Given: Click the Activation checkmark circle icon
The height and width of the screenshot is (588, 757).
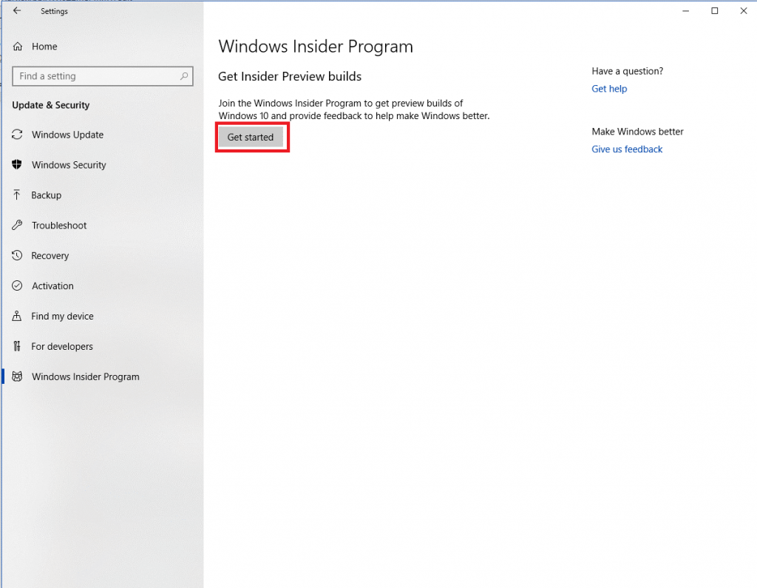Looking at the screenshot, I should point(17,285).
